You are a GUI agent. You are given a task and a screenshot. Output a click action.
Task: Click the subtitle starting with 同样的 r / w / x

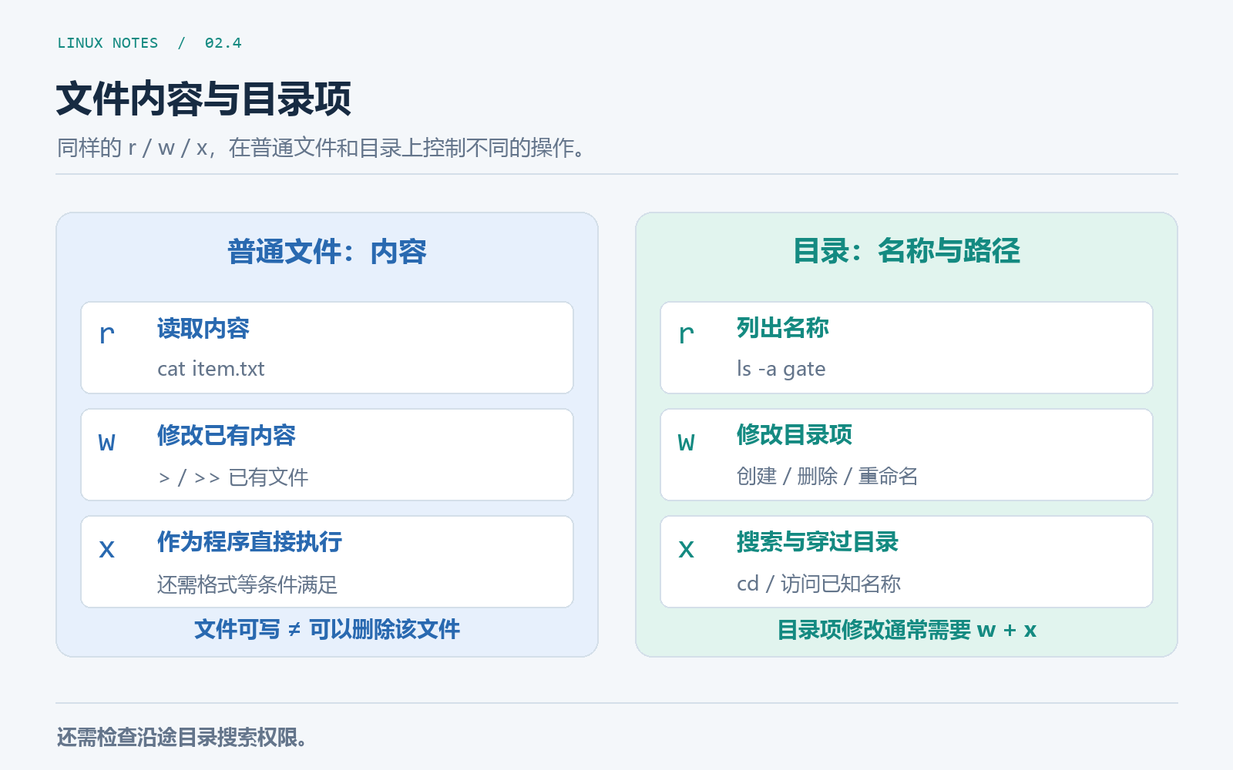pos(321,147)
